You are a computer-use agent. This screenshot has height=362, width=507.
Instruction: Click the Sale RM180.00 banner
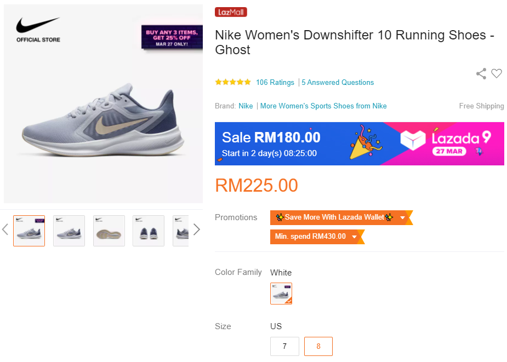(271, 143)
